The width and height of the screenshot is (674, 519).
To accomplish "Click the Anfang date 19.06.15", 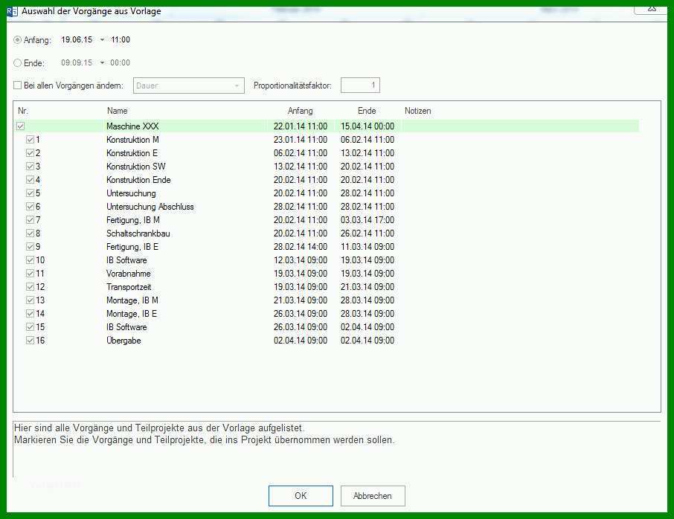I will (77, 40).
